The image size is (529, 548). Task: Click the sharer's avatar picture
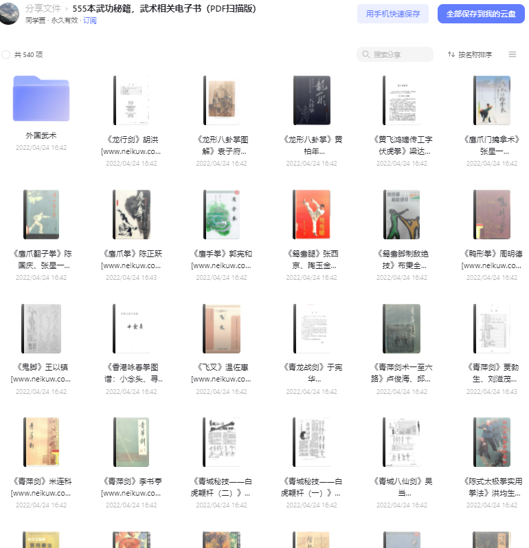point(9,13)
